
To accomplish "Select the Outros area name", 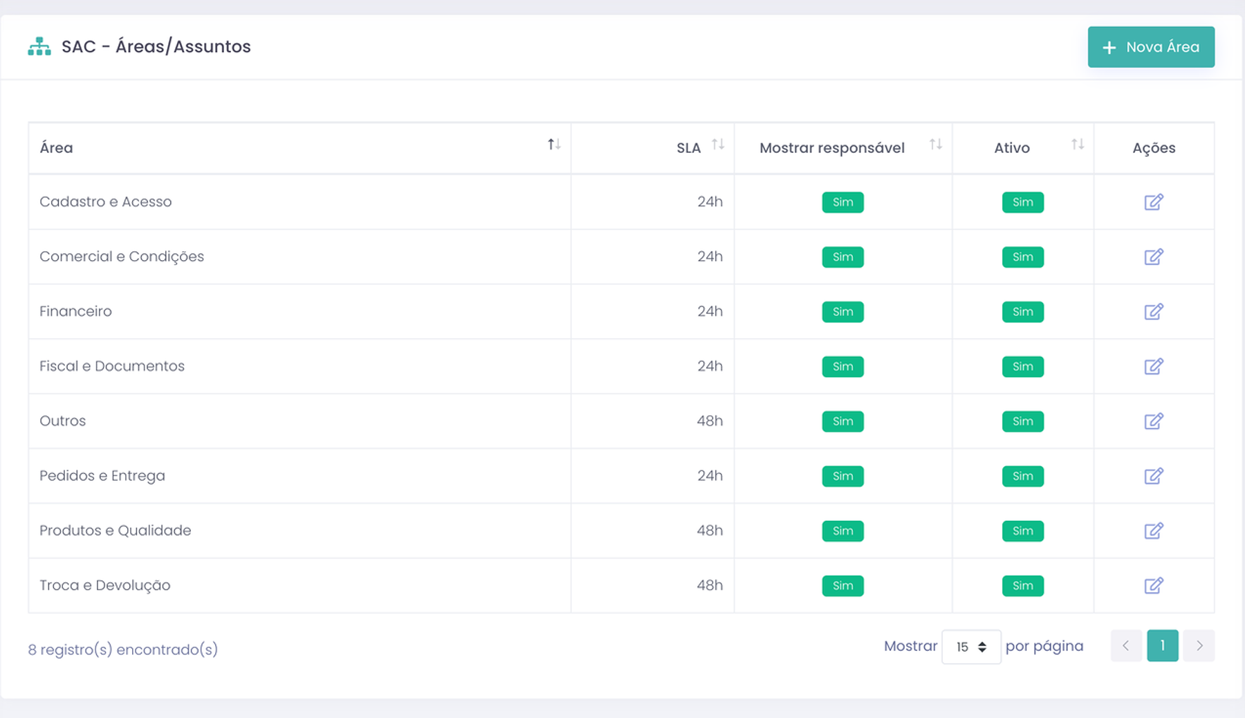I will click(62, 421).
